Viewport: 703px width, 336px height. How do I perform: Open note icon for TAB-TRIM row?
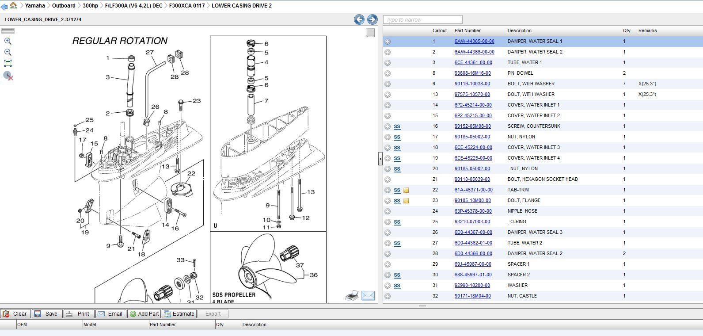(x=406, y=190)
